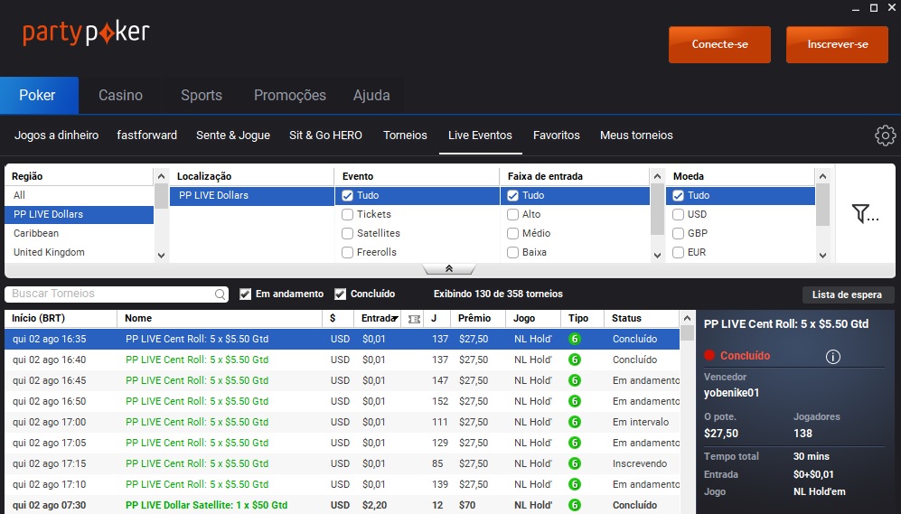Image resolution: width=901 pixels, height=514 pixels.
Task: Check the USD currency filter
Action: point(678,214)
